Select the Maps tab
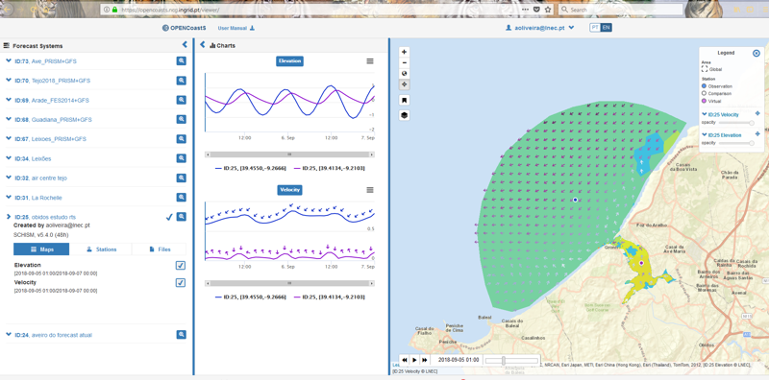 point(41,249)
